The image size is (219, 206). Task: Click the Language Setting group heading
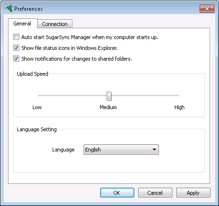37,129
